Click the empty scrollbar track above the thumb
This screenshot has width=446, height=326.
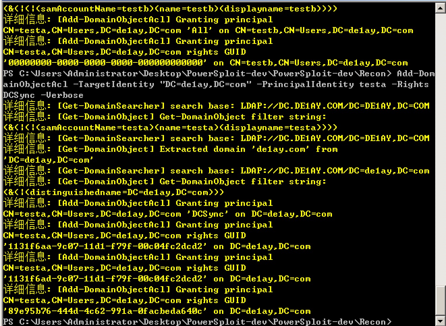tap(440, 148)
